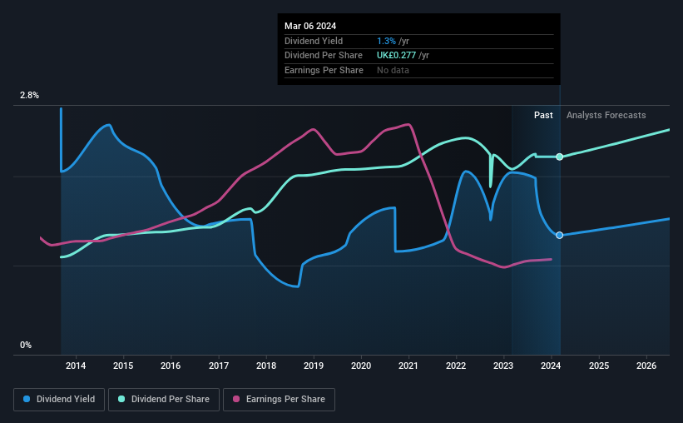Toggle the Earnings Per Share legend button
Viewport: 683px width, 423px height.
click(x=279, y=400)
